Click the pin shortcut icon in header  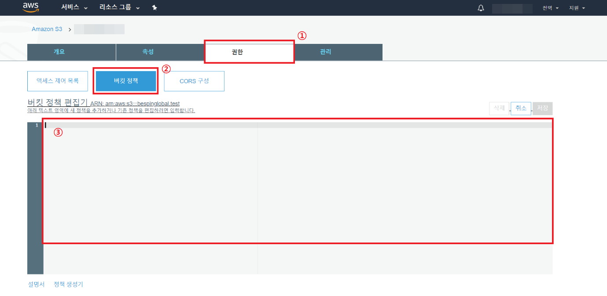(155, 8)
